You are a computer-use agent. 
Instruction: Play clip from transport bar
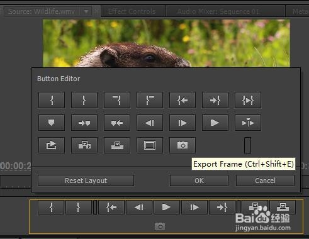[x=167, y=207]
